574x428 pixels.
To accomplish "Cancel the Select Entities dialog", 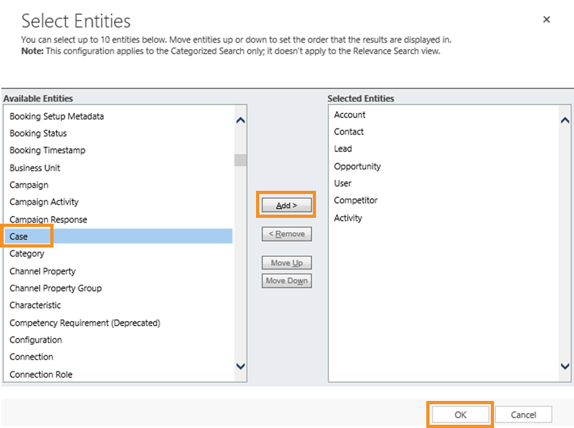I will [x=523, y=414].
